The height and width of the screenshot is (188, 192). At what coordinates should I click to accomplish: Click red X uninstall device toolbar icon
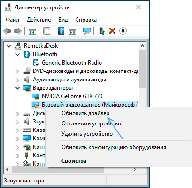coord(112,31)
